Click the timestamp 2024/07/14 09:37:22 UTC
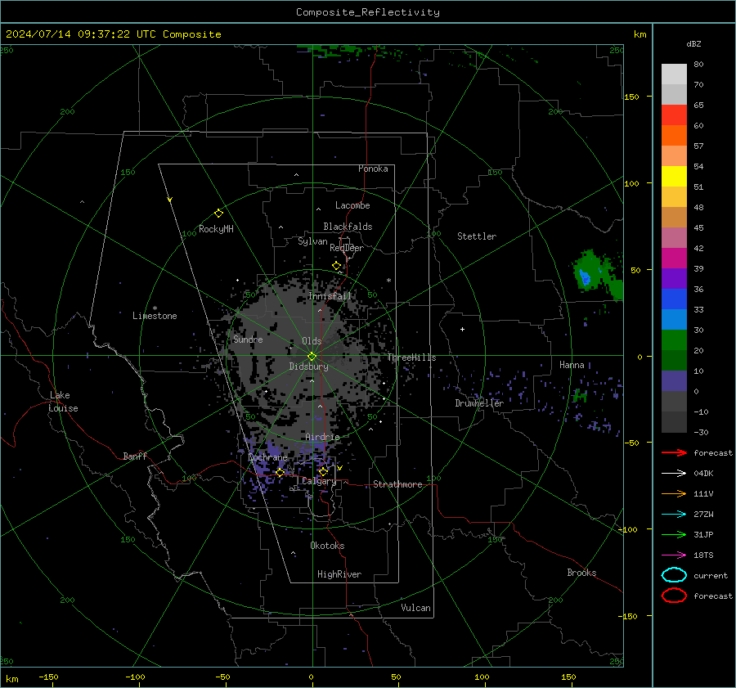The height and width of the screenshot is (688, 736). tap(81, 34)
